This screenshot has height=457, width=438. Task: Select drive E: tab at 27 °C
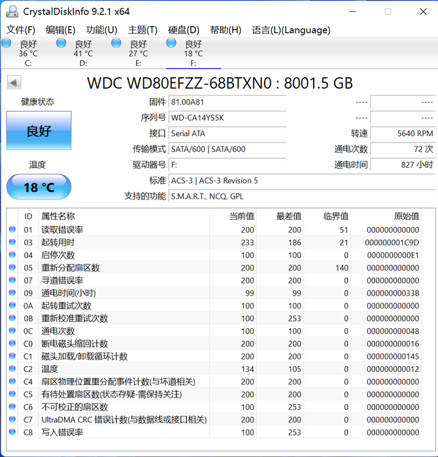pyautogui.click(x=138, y=53)
